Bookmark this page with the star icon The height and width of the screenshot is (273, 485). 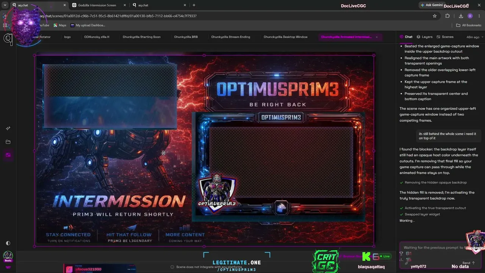[435, 16]
